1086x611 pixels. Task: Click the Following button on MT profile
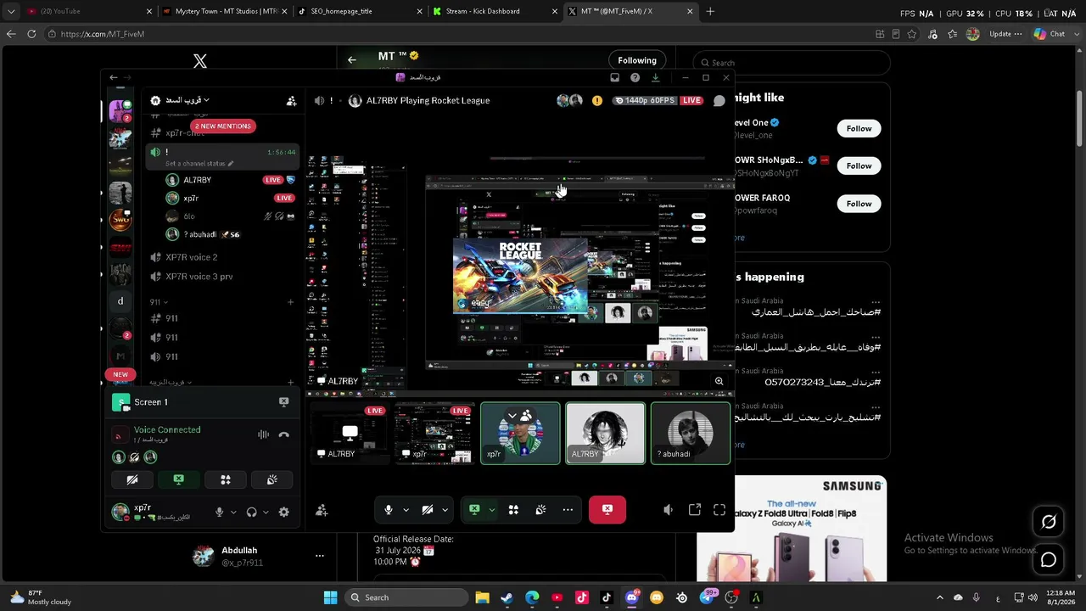pos(637,60)
